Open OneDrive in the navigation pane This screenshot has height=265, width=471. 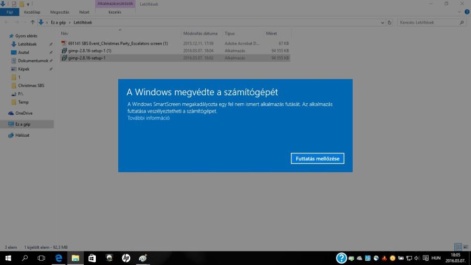coord(24,113)
